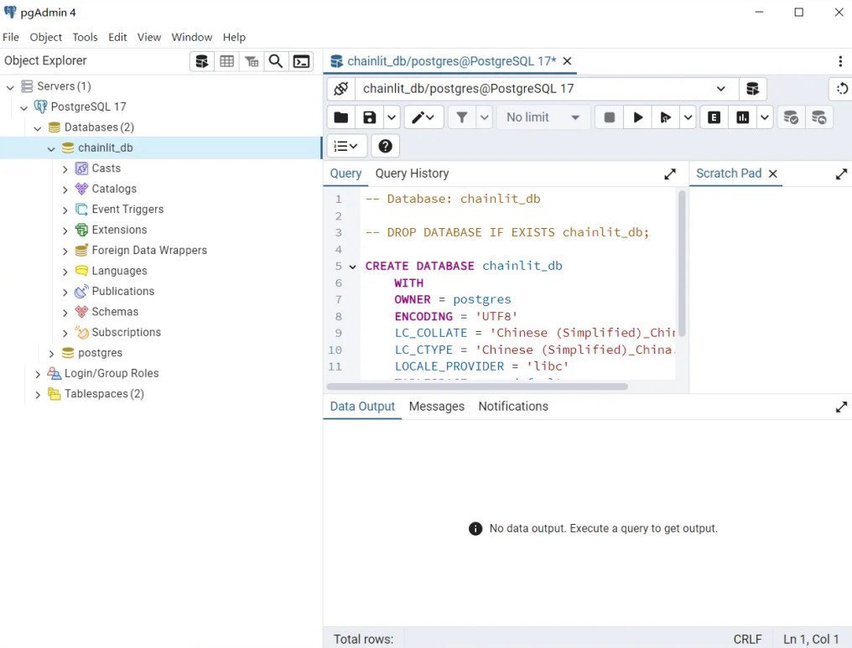Click the Explain Analyze chart icon

point(742,117)
